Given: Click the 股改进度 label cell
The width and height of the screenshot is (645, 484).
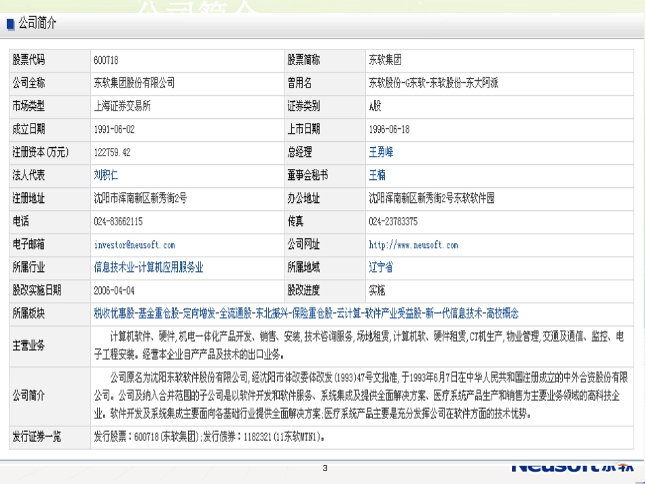Looking at the screenshot, I should (x=325, y=291).
